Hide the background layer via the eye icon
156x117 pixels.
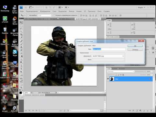[x=108, y=79]
